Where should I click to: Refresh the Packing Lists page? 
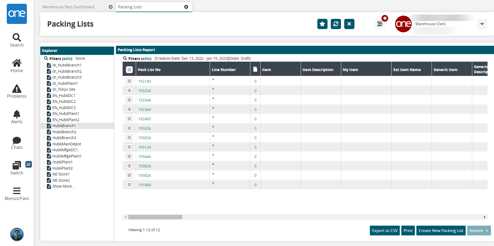[x=336, y=24]
